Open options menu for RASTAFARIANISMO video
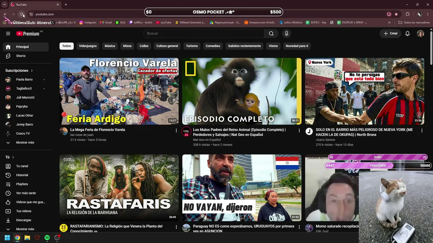 coord(176,227)
